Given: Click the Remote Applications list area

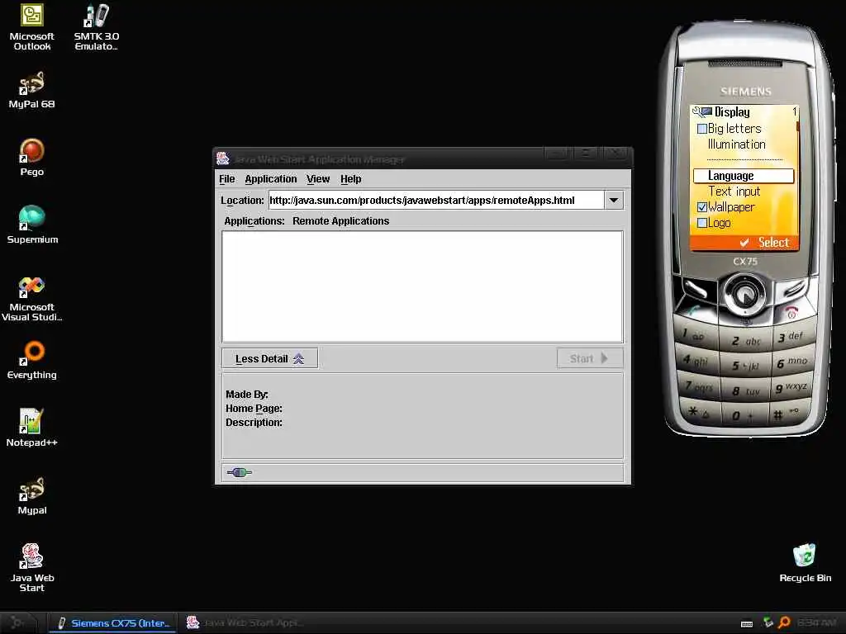Looking at the screenshot, I should 422,286.
